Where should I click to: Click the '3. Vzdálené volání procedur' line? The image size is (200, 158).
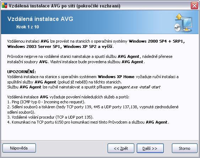click(x=50, y=117)
